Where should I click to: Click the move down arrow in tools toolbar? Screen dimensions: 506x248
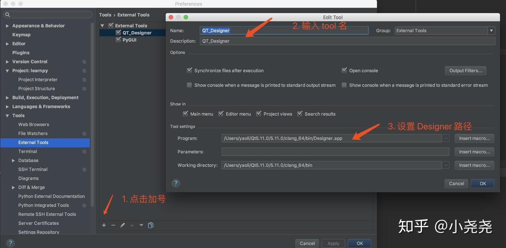point(141,225)
